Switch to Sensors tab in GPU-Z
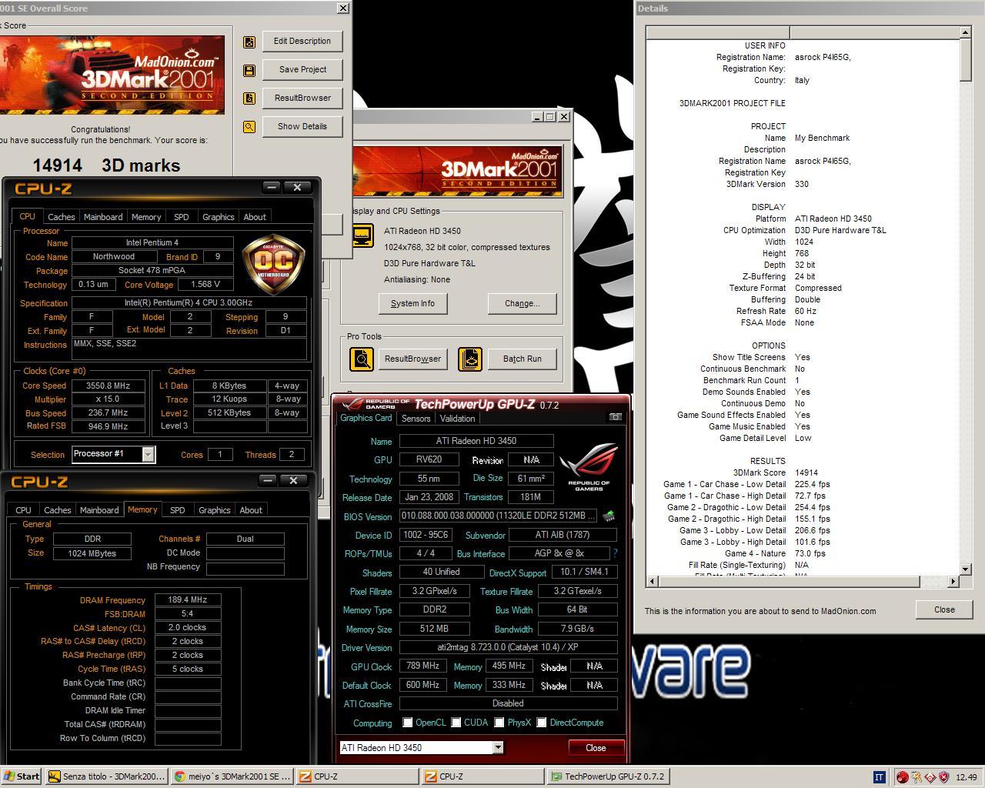Viewport: 985px width, 788px height. 416,419
